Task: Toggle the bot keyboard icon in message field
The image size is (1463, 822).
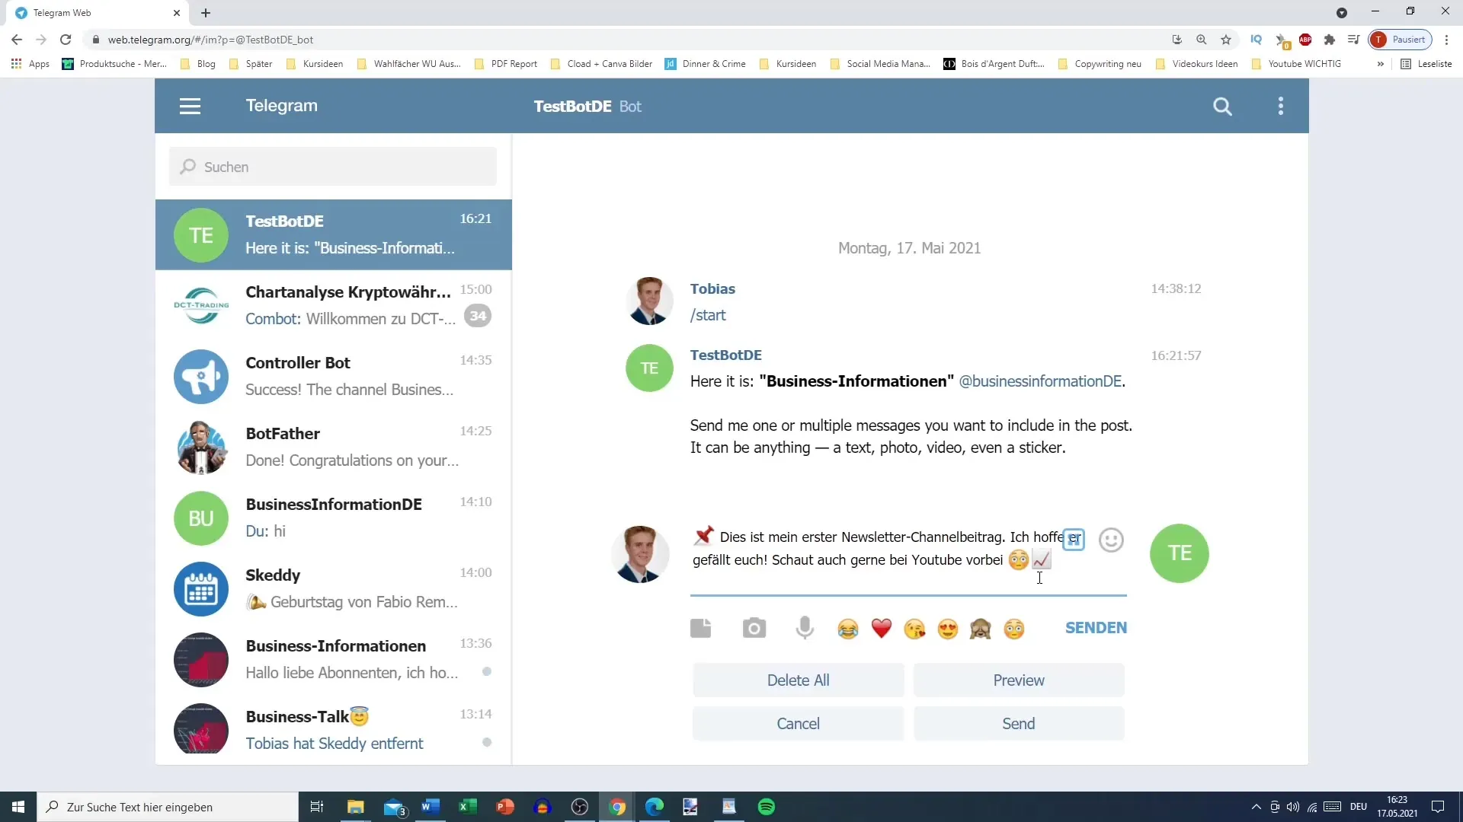Action: pos(1074,539)
